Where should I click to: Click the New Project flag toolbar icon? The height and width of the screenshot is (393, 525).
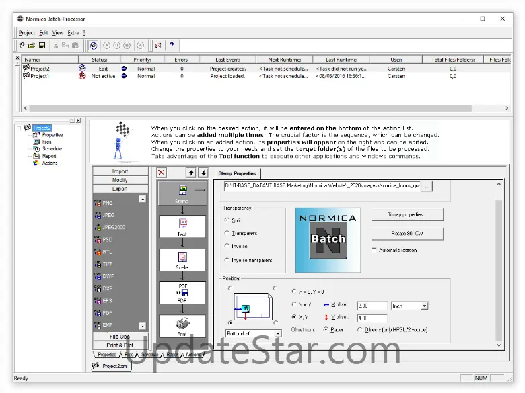[x=22, y=45]
